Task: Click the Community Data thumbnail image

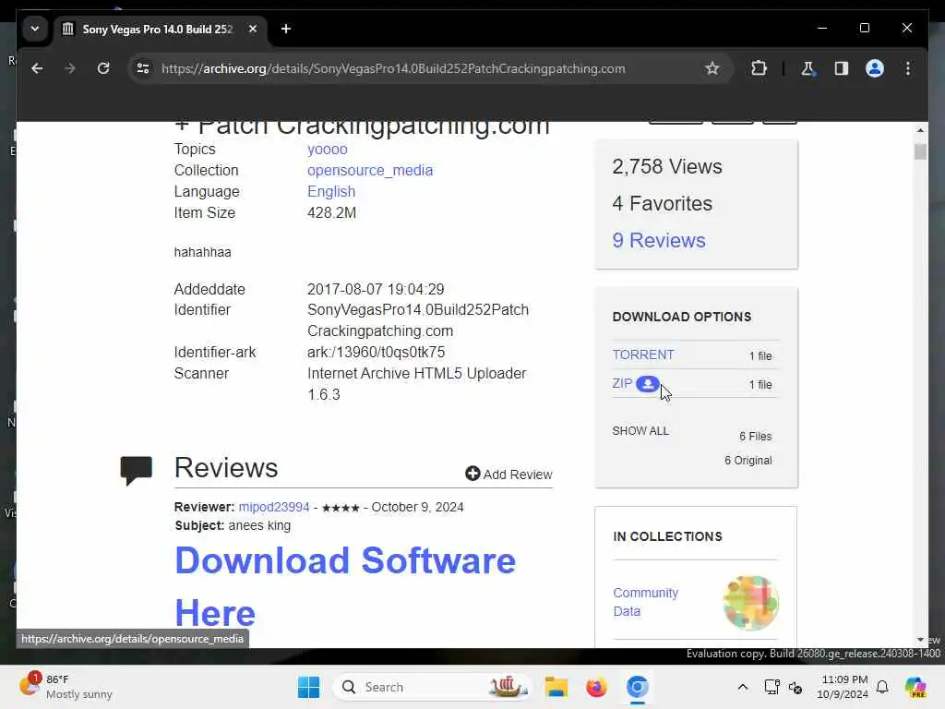Action: [750, 602]
